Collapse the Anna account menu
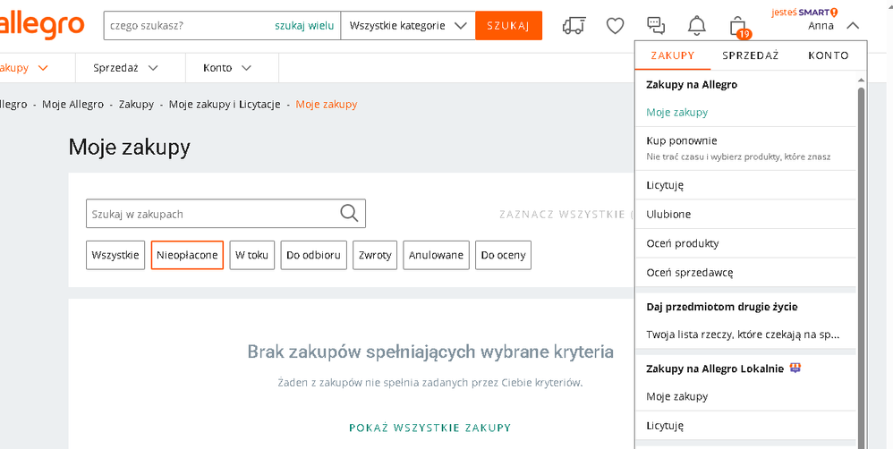Screen dimensions: 893x449 click(x=853, y=26)
